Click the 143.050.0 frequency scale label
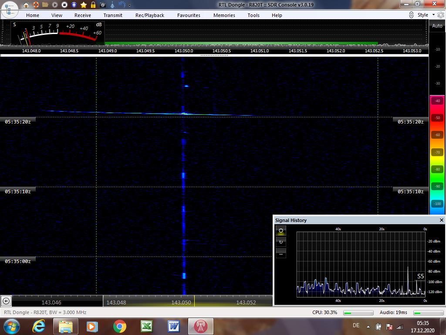 [x=184, y=51]
